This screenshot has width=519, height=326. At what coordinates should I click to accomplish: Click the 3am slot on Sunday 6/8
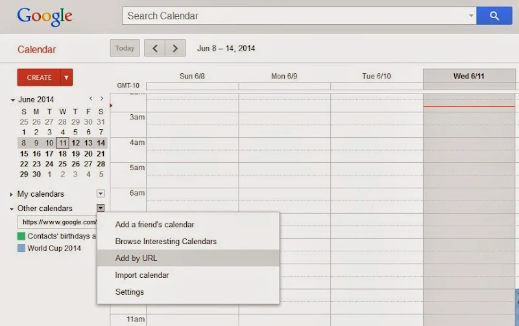pos(192,125)
